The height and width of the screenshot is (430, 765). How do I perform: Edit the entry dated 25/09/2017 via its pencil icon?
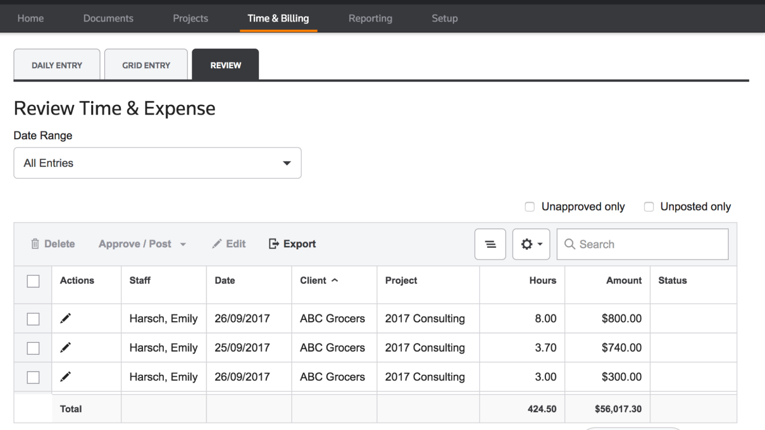pos(65,347)
